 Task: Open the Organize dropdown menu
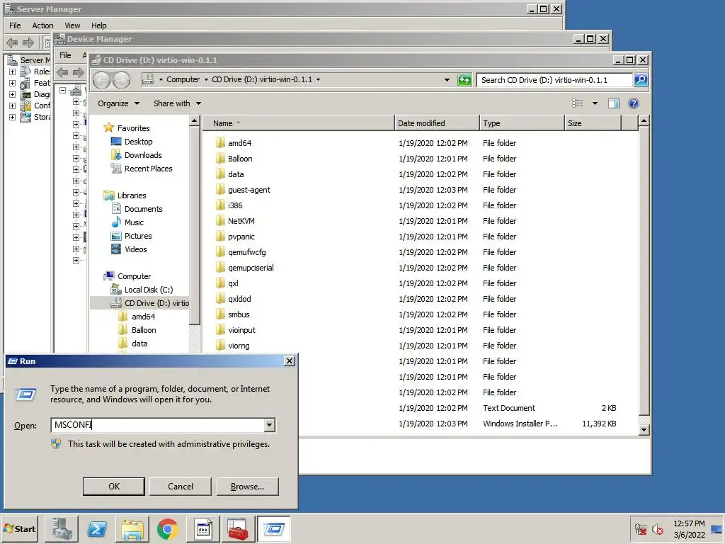(x=118, y=103)
